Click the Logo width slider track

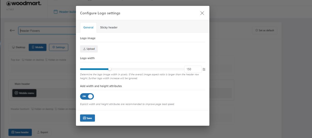pyautogui.click(x=132, y=69)
